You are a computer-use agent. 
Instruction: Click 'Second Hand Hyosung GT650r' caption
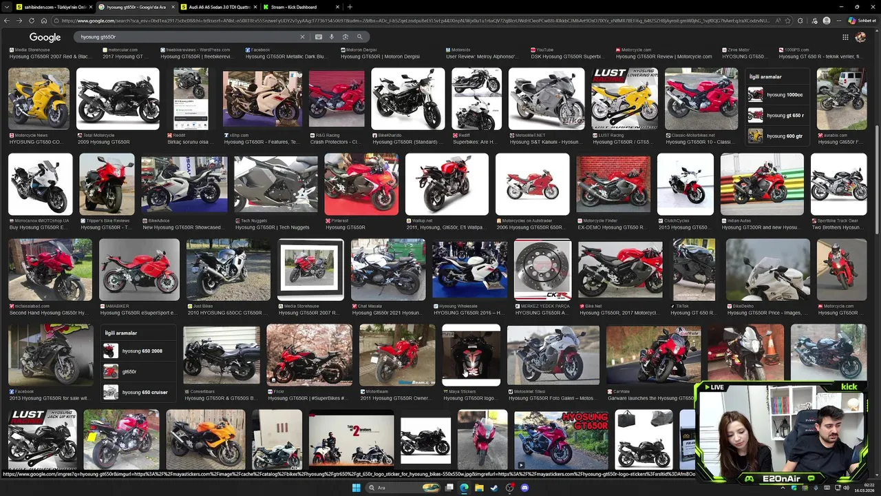(x=49, y=313)
